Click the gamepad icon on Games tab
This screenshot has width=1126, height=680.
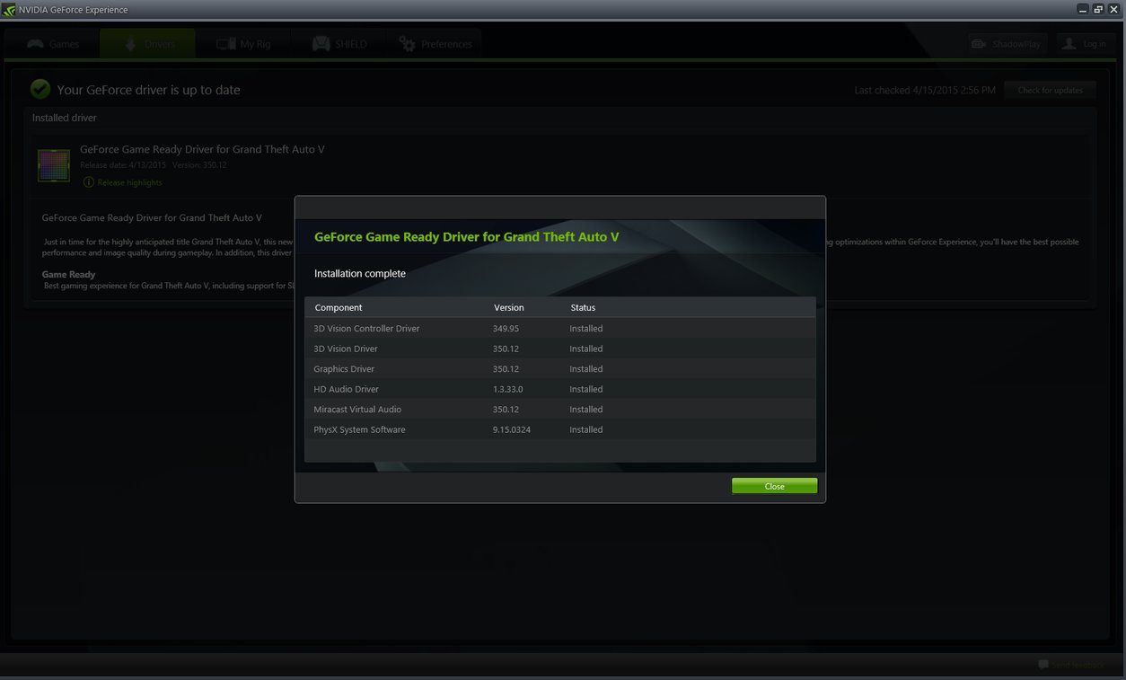point(35,43)
